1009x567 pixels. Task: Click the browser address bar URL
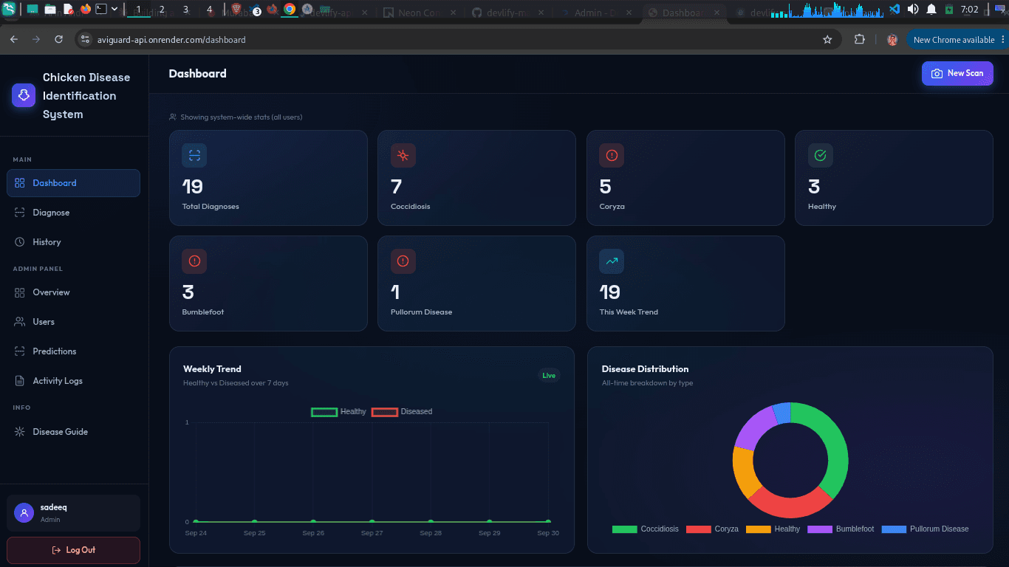pyautogui.click(x=171, y=40)
